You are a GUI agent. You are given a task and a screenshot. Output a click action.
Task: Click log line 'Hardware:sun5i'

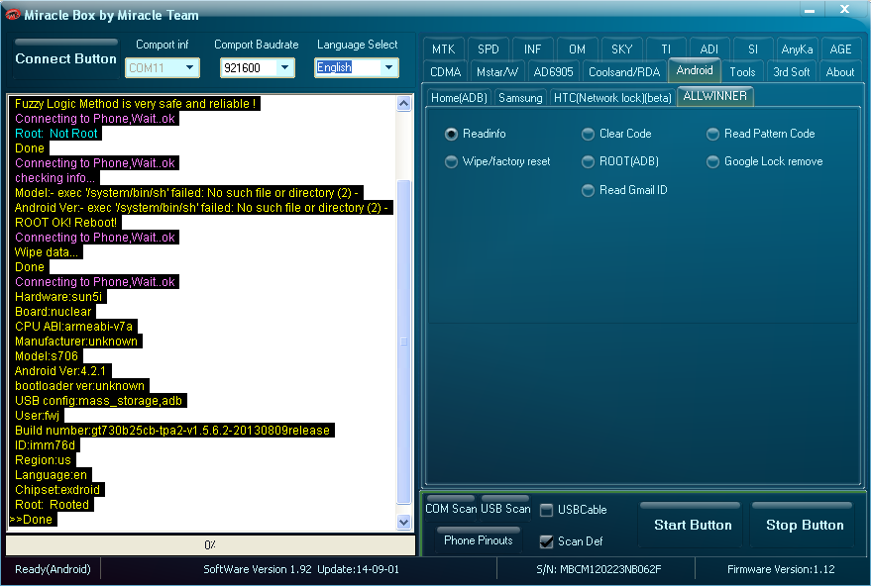pos(58,297)
